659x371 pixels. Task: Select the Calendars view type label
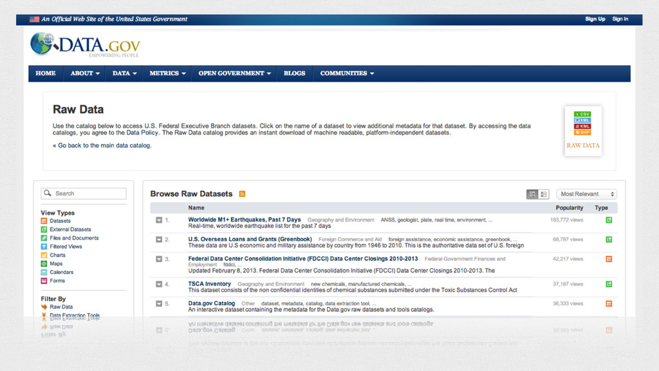coord(61,272)
